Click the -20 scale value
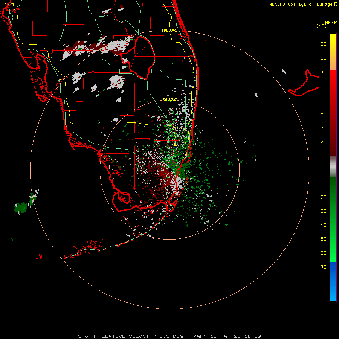The width and height of the screenshot is (339, 339). pos(322,197)
